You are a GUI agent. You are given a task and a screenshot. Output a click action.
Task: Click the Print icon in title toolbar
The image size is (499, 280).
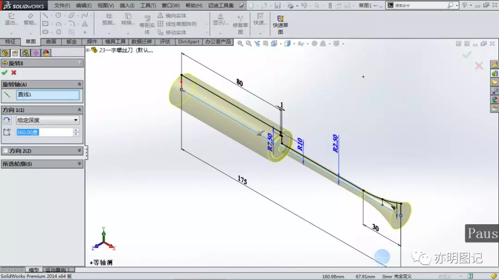tap(290, 6)
